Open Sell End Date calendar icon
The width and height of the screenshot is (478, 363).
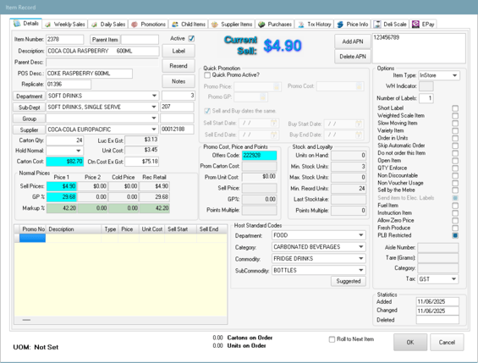[x=274, y=135]
